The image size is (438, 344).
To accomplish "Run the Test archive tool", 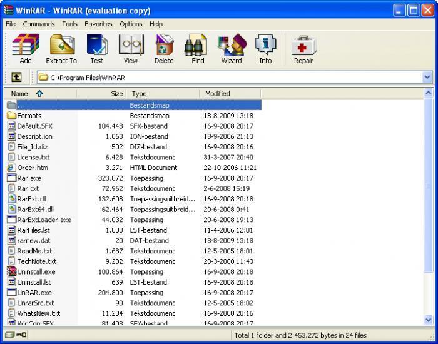I will [x=96, y=49].
